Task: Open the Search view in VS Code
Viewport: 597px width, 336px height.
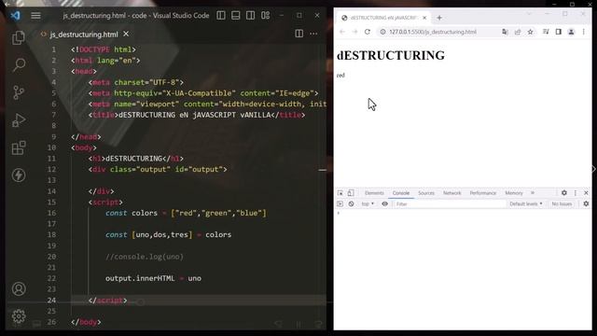Action: tap(19, 65)
